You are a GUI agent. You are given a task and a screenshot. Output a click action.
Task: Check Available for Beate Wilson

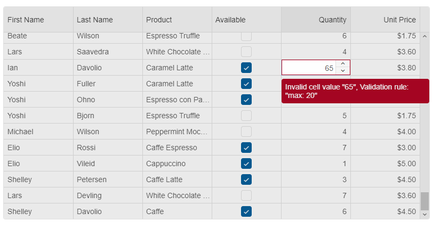click(x=246, y=36)
